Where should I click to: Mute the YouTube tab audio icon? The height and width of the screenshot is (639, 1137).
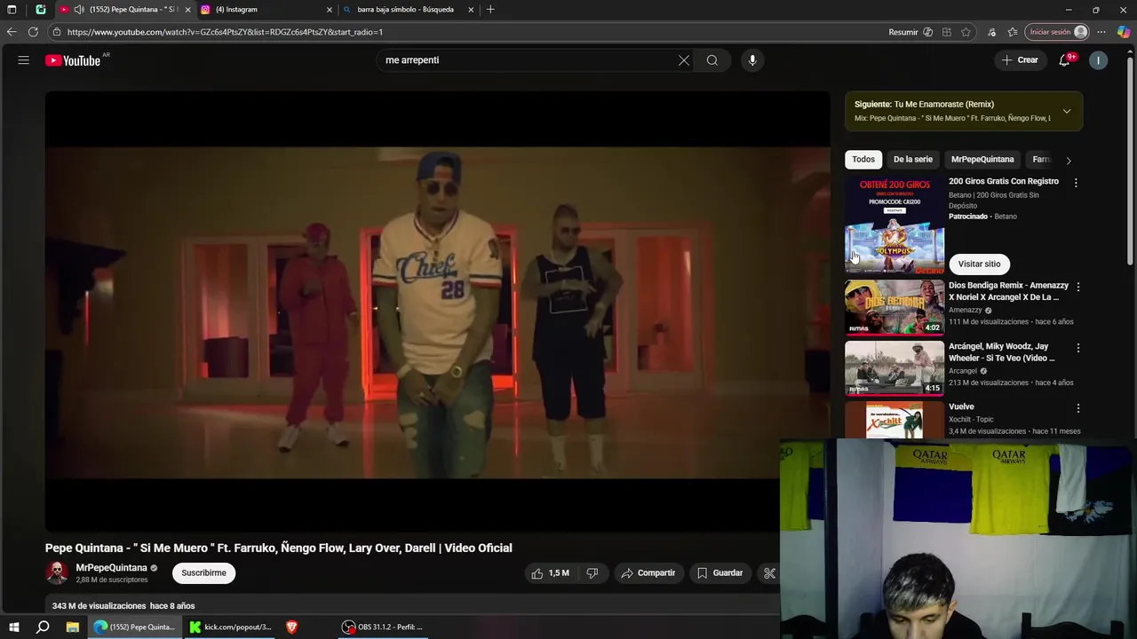tap(79, 10)
